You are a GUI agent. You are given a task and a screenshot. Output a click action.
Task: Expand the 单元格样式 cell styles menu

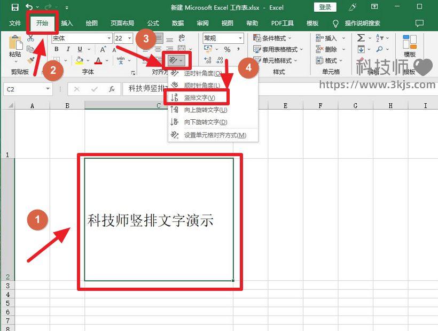click(296, 60)
